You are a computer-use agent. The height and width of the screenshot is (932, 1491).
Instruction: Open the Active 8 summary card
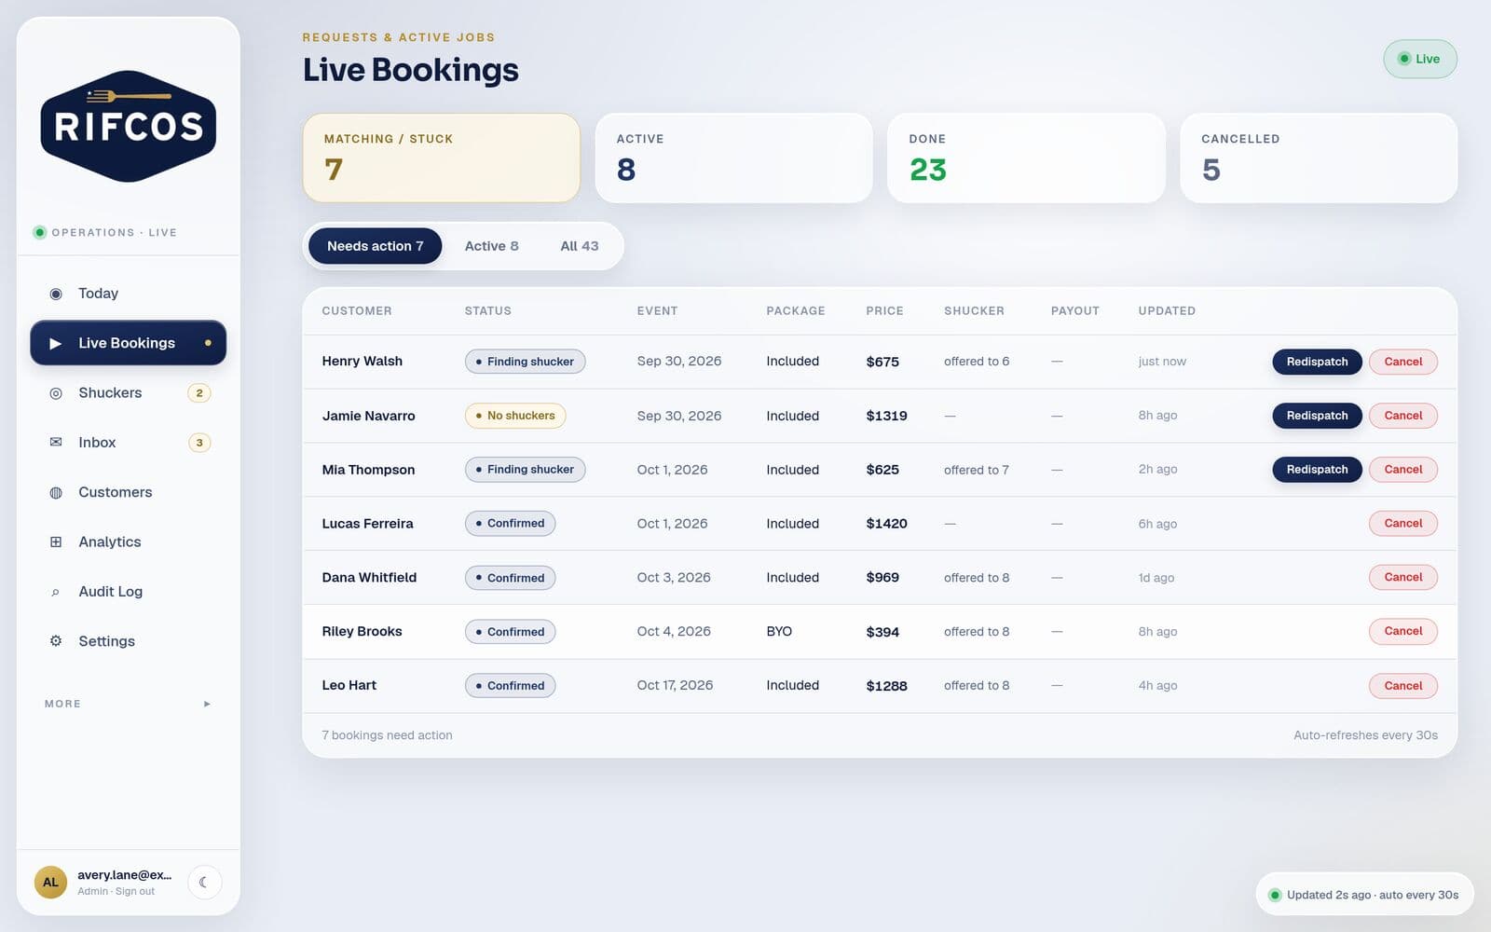pos(733,158)
